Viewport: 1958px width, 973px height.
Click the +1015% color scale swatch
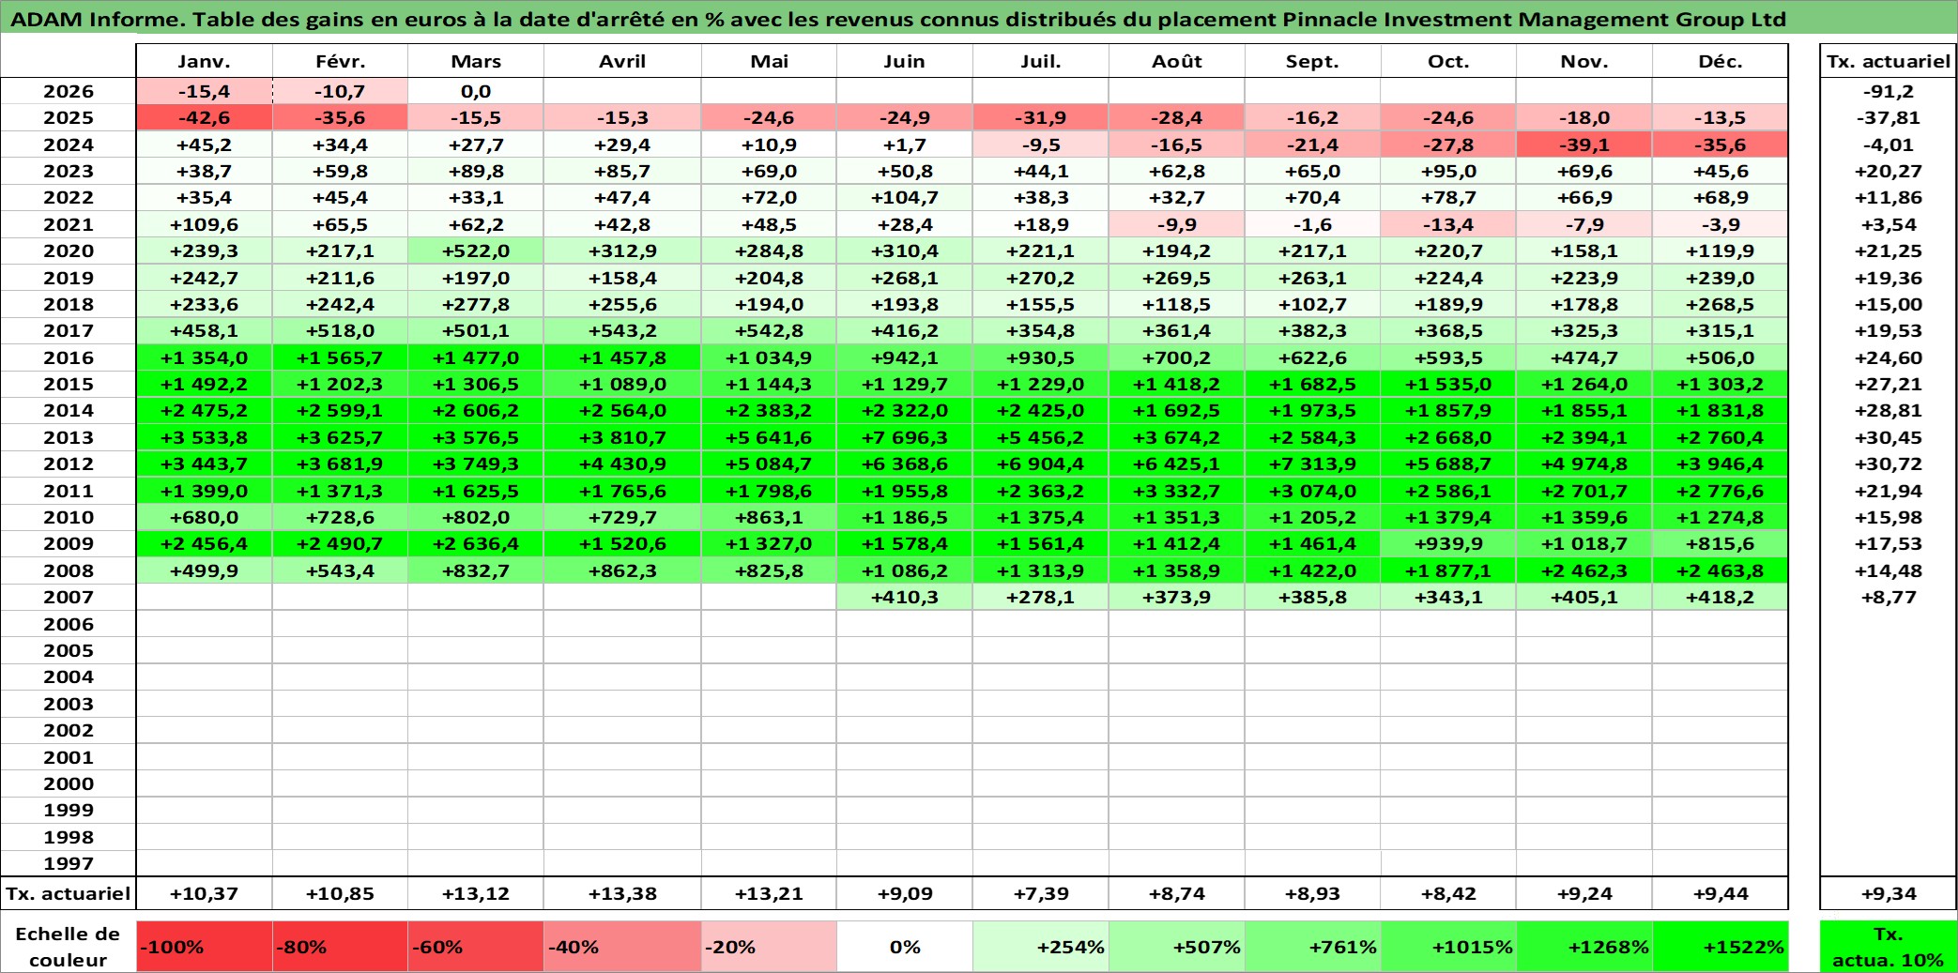[x=1448, y=947]
